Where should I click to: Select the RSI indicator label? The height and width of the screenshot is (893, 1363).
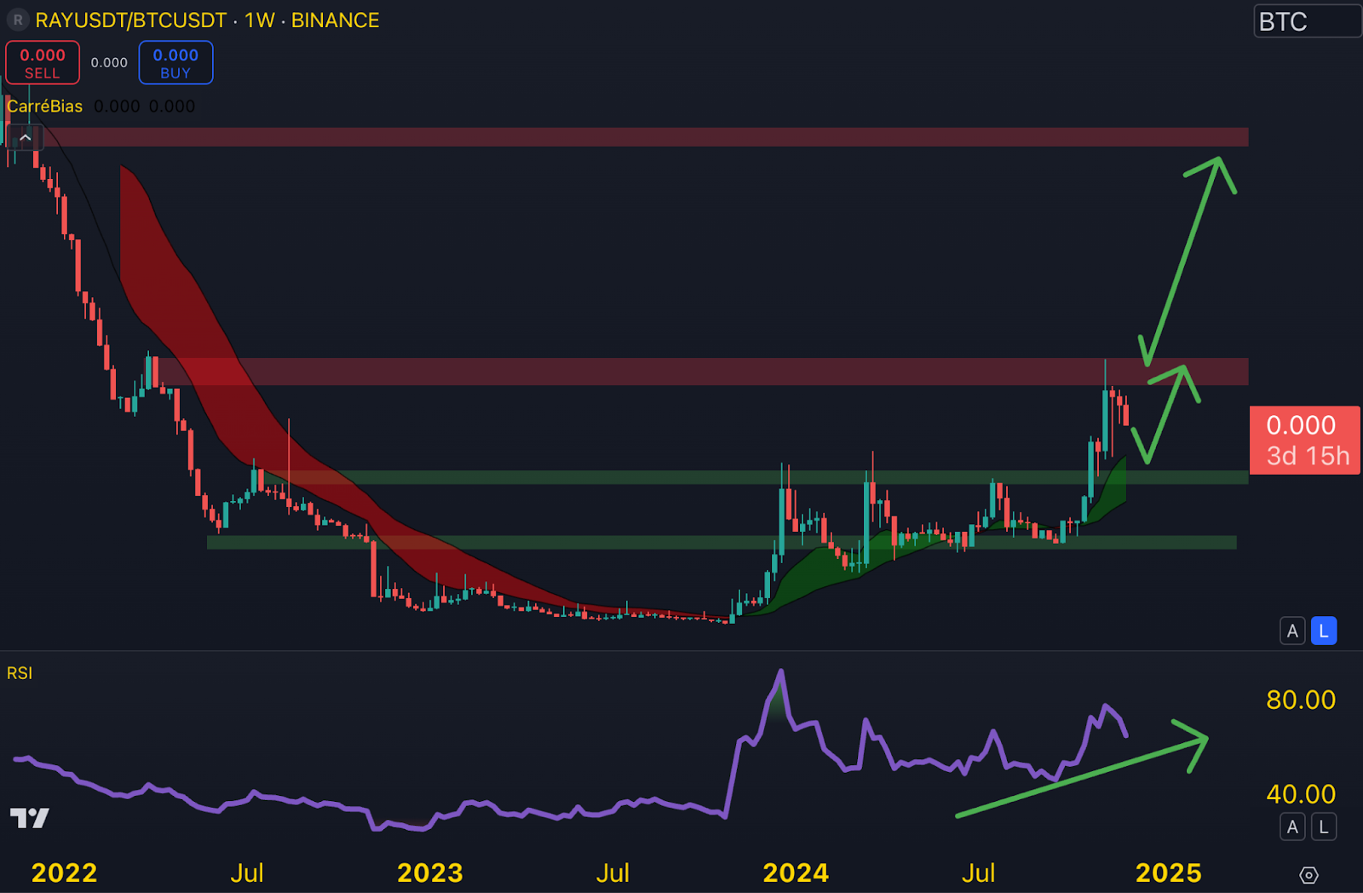pos(18,673)
